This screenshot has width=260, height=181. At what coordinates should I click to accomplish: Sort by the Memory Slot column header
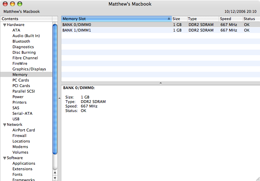(x=116, y=19)
